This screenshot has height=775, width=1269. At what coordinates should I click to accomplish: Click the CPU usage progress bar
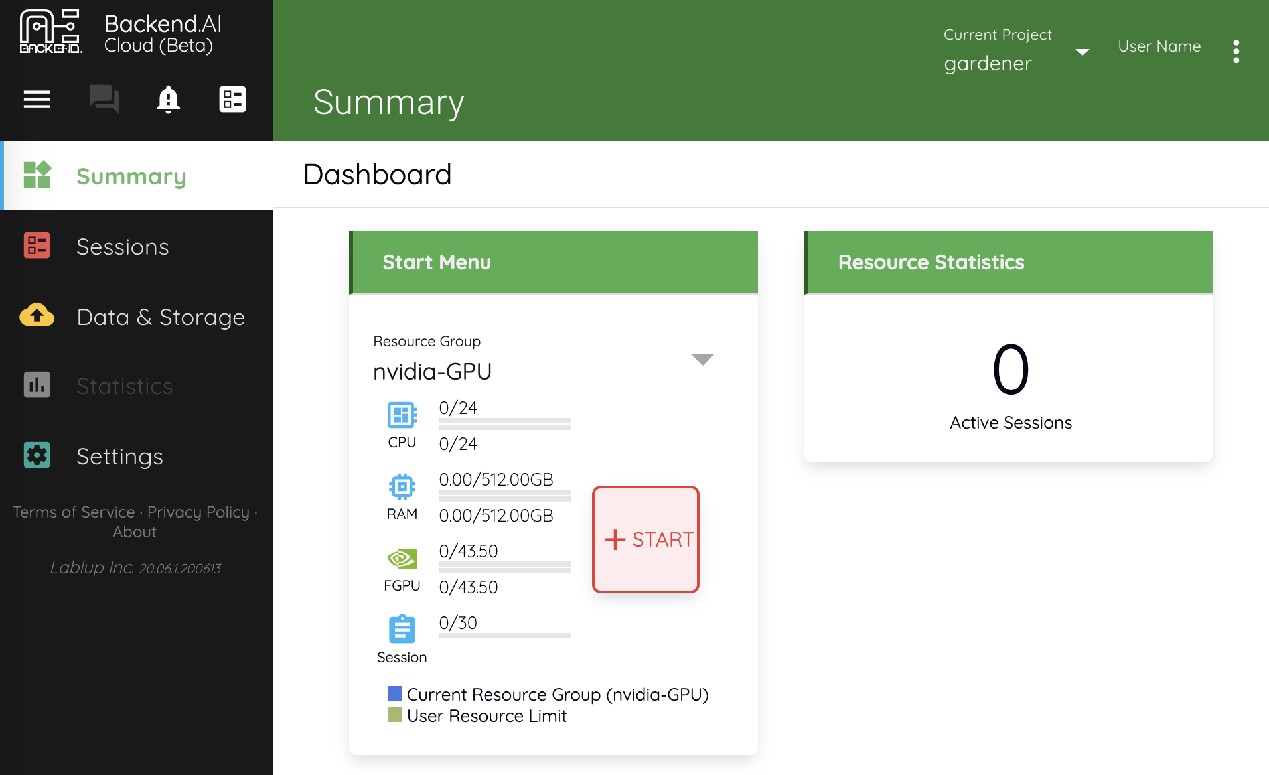505,424
